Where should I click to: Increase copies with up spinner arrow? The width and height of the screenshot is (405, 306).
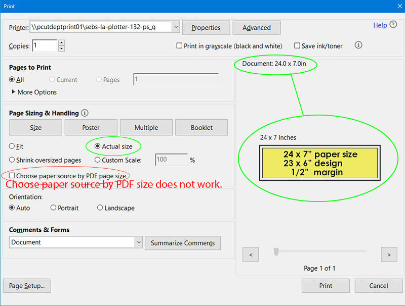[x=62, y=43]
